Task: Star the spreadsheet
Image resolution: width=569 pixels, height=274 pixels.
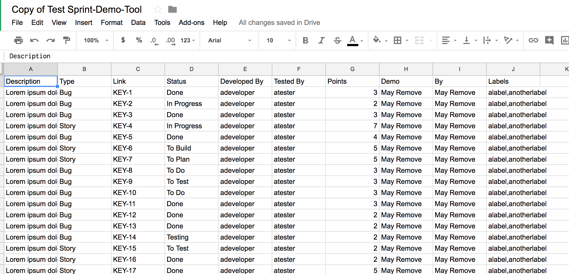Action: [x=158, y=9]
